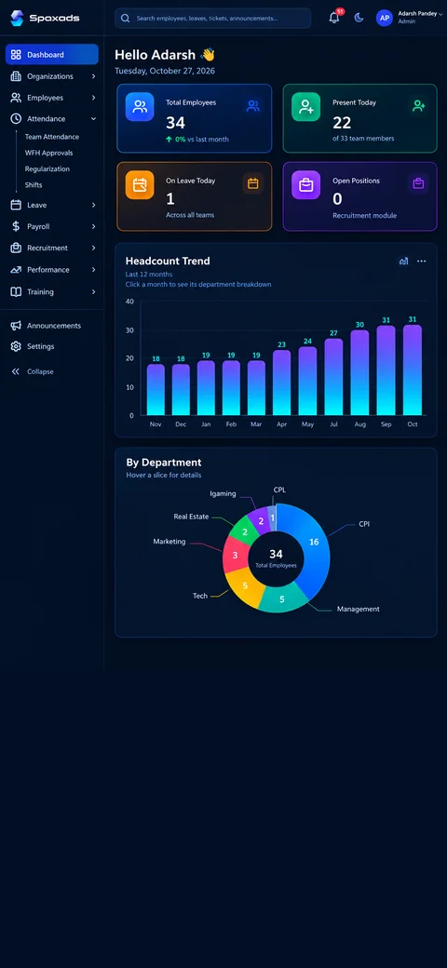
Task: Click the green Real Estate slice
Action: [x=245, y=531]
